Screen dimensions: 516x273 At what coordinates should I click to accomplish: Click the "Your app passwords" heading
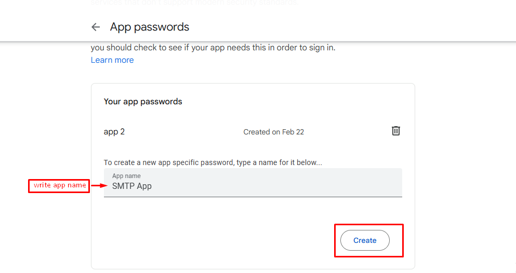click(143, 102)
